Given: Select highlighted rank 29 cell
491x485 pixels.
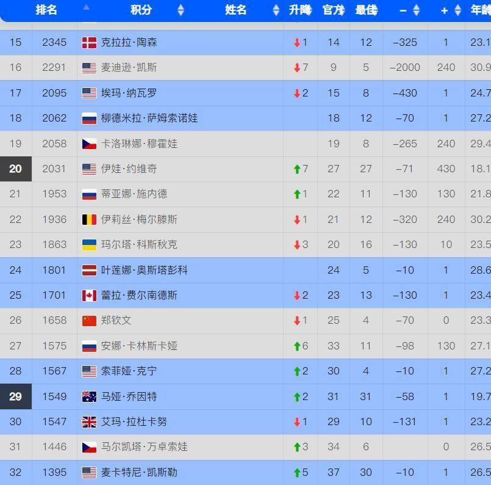Looking at the screenshot, I should pyautogui.click(x=15, y=397).
